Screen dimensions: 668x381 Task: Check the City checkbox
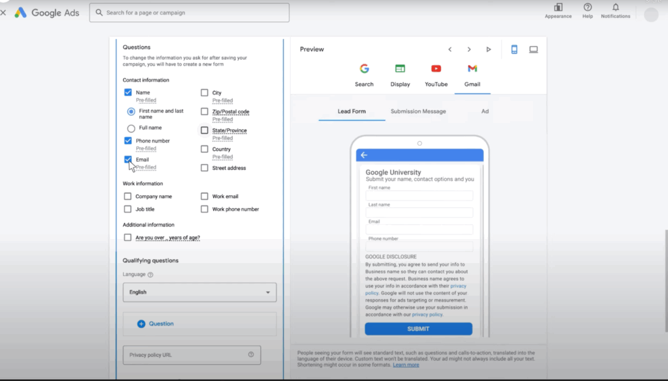click(x=204, y=92)
